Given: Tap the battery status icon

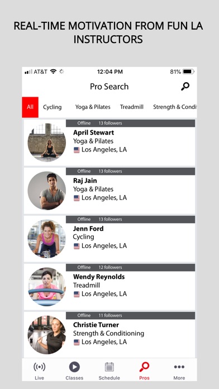Looking at the screenshot, I should (x=188, y=72).
